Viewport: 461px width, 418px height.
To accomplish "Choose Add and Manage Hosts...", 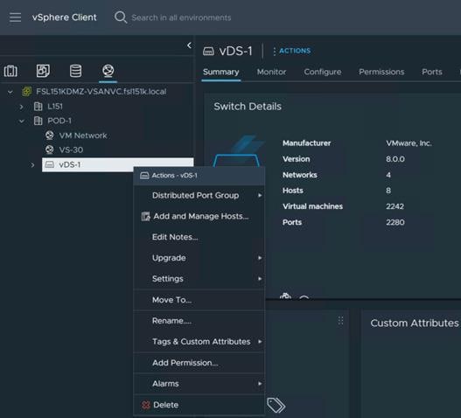I will click(199, 216).
